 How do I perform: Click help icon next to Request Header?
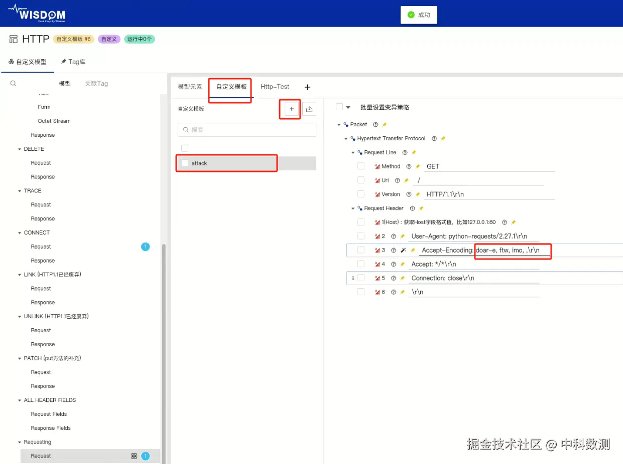coord(412,208)
